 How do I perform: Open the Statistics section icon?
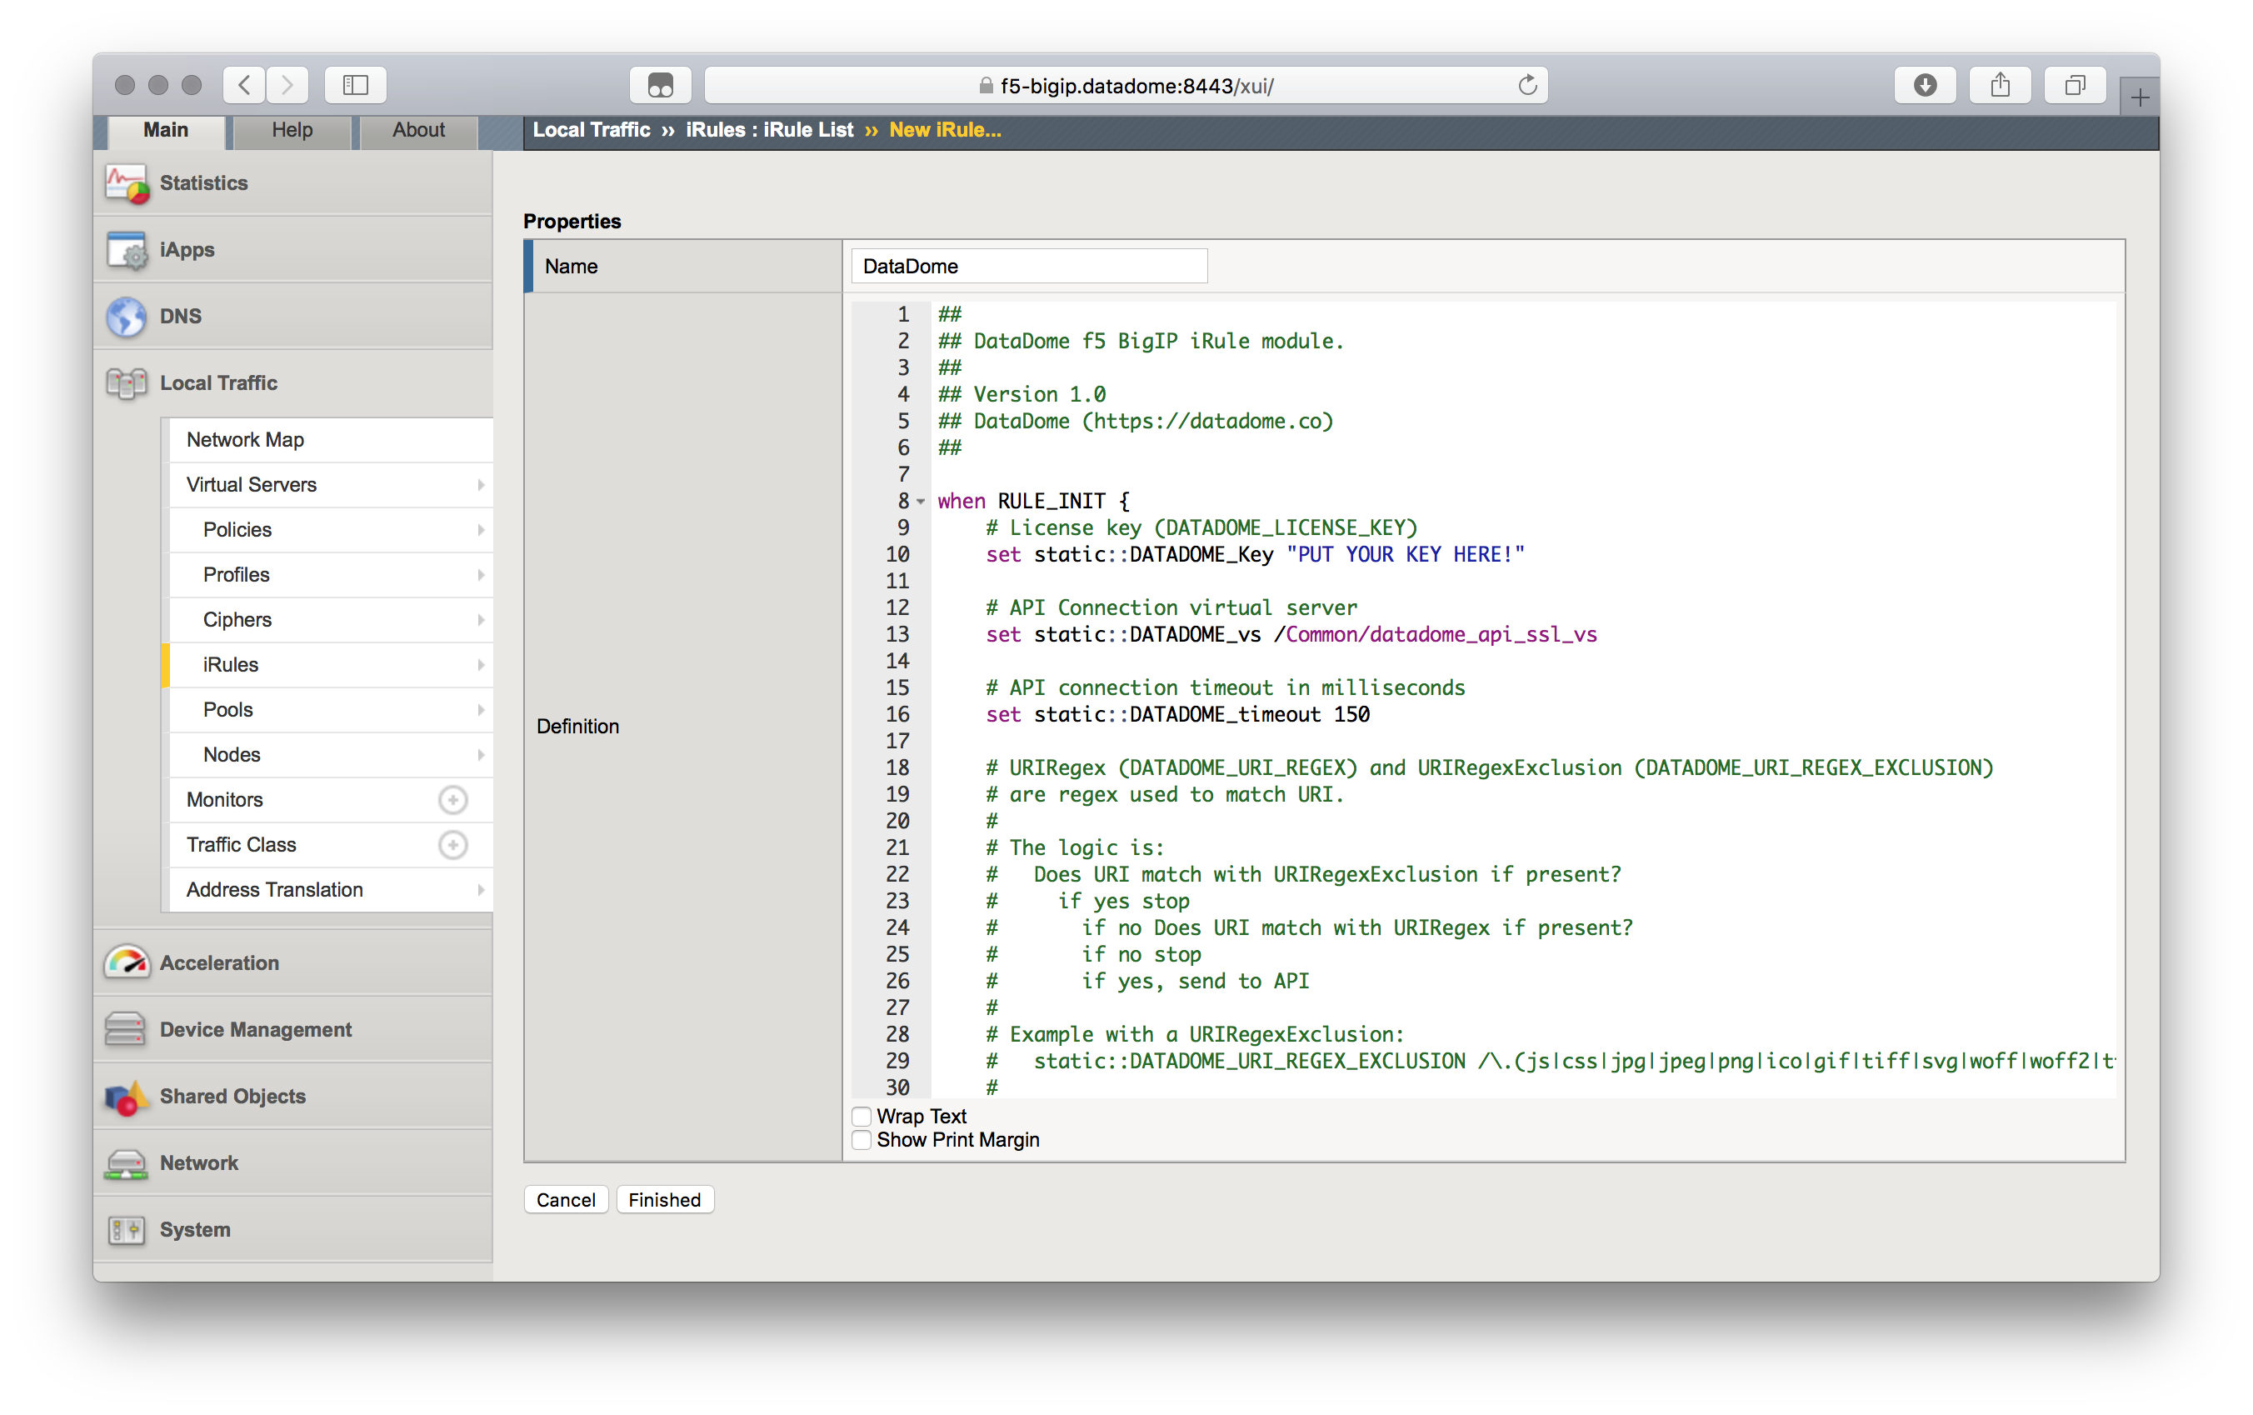[x=127, y=183]
